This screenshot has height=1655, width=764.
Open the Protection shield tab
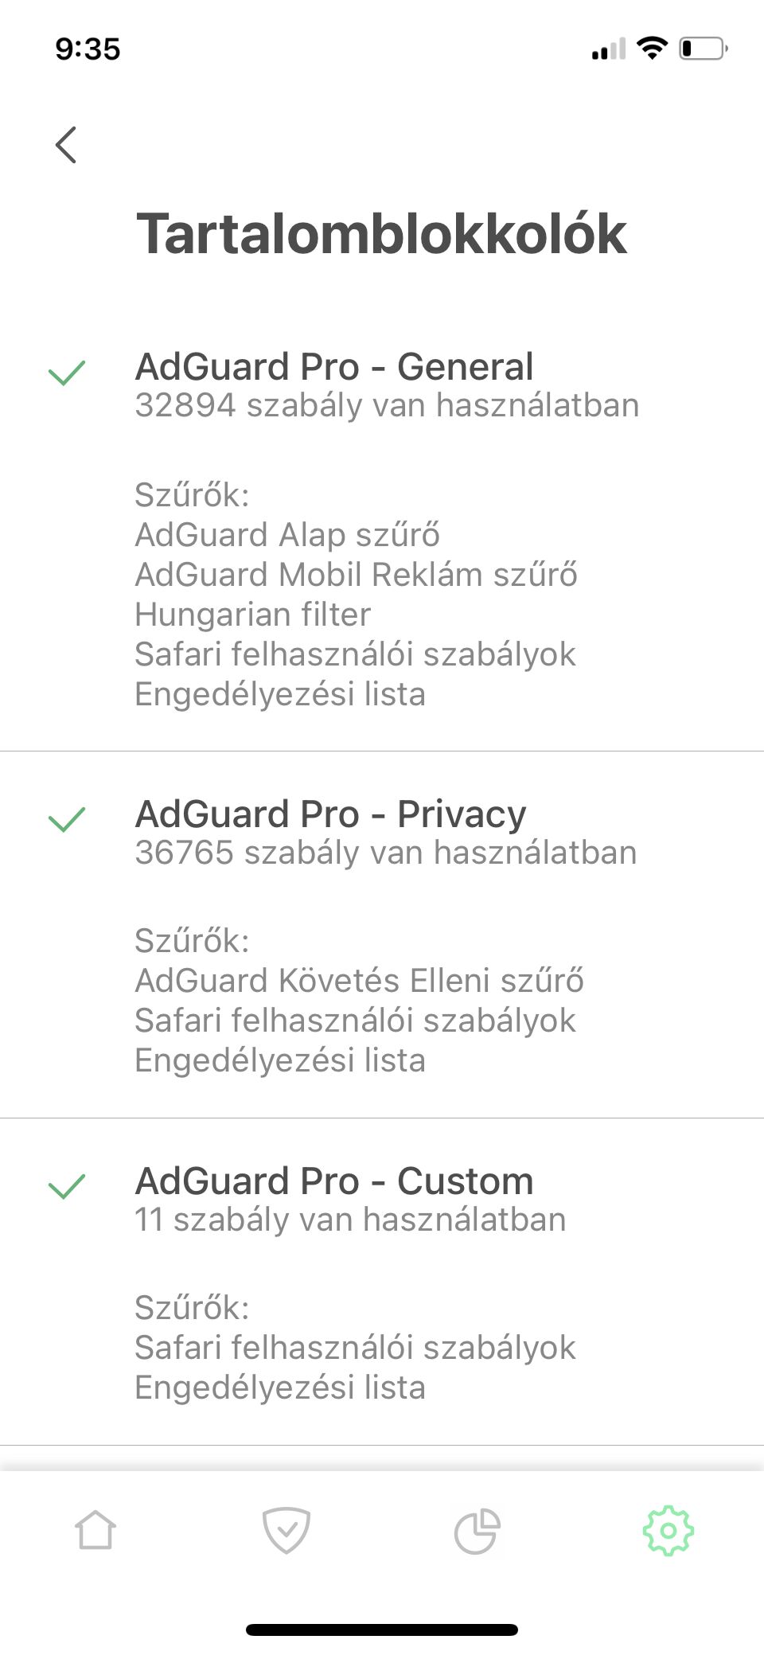[286, 1530]
